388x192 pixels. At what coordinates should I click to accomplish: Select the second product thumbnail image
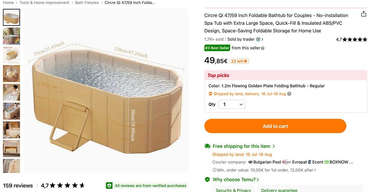click(11, 36)
